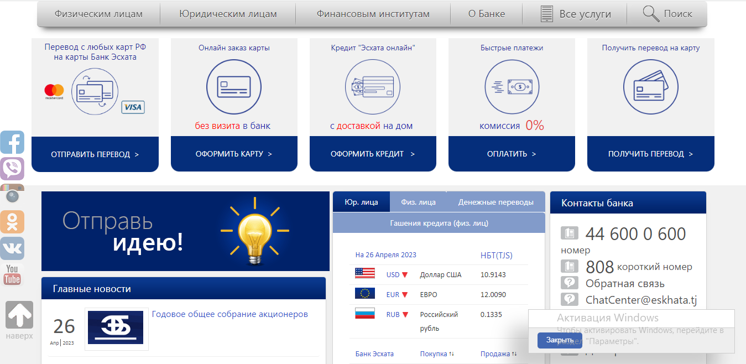This screenshot has width=746, height=364.
Task: Click the Быстрые платежи money icon
Action: (512, 87)
